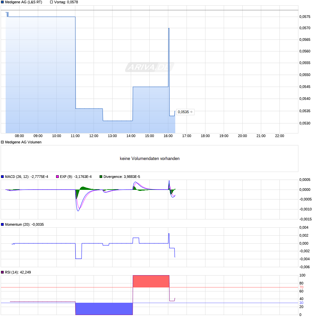Click the red 70 RSI threshold label
312x318 pixels.
tap(301, 287)
